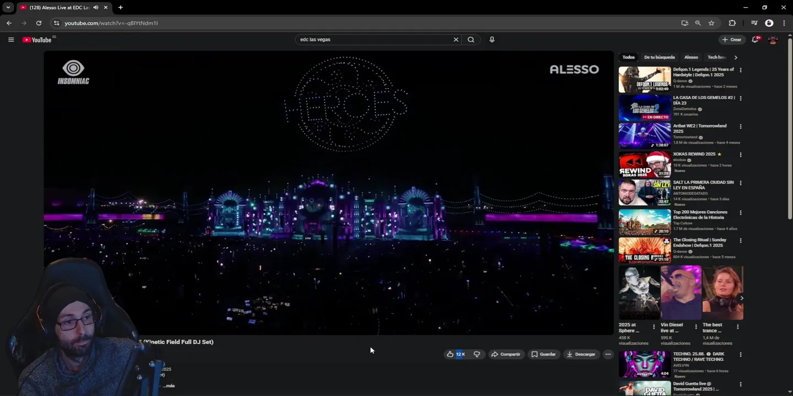Open the media control icon in the toolbar
This screenshot has width=793, height=396.
(x=754, y=23)
